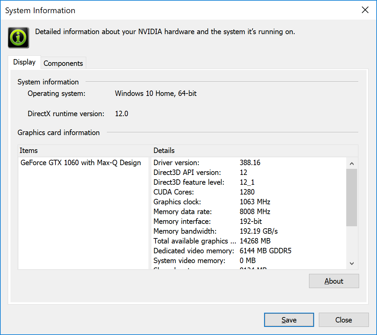The image size is (377, 335).
Task: Click the 192.19 GB/s bandwidth value
Action: 259,231
